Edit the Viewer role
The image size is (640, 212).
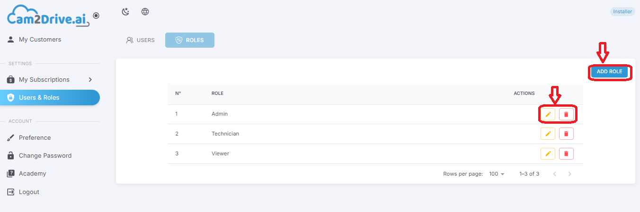(548, 153)
